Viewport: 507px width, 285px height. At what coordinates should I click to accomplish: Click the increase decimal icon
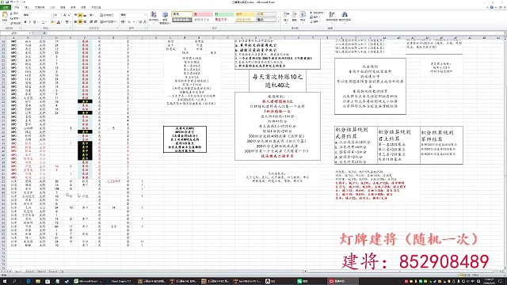[x=140, y=21]
